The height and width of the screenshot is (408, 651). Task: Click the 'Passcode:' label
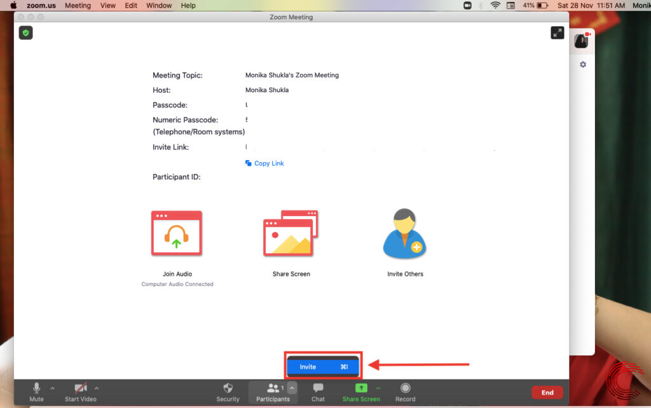pyautogui.click(x=170, y=105)
